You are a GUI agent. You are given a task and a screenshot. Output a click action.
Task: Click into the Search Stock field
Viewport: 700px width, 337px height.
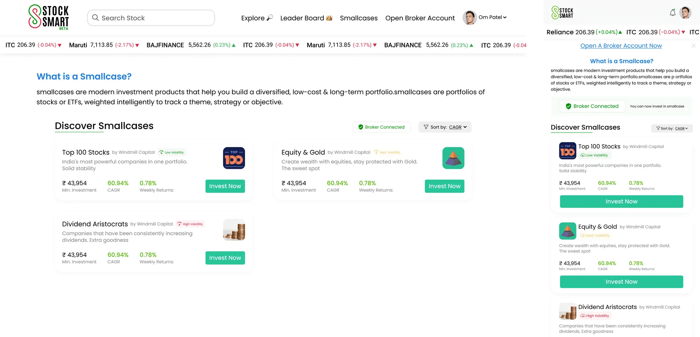tap(151, 18)
